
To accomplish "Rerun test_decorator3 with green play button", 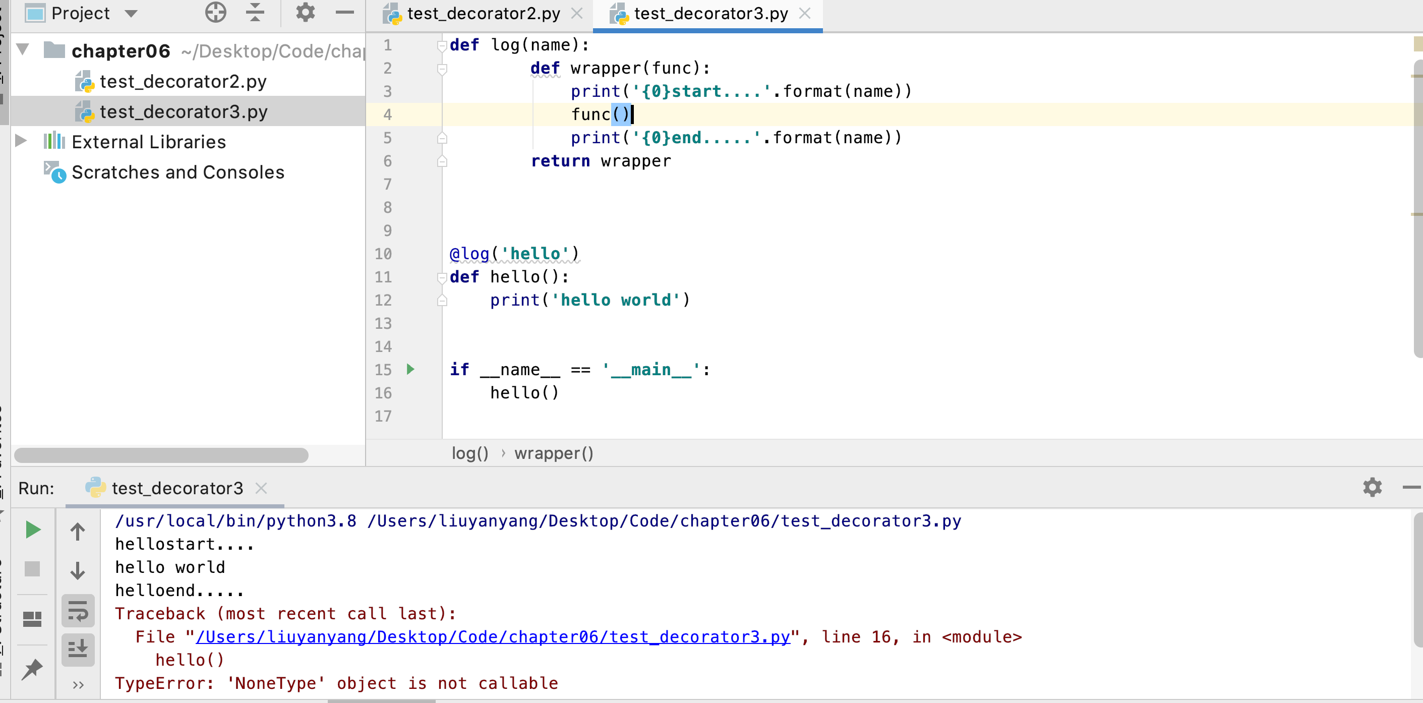I will coord(33,530).
